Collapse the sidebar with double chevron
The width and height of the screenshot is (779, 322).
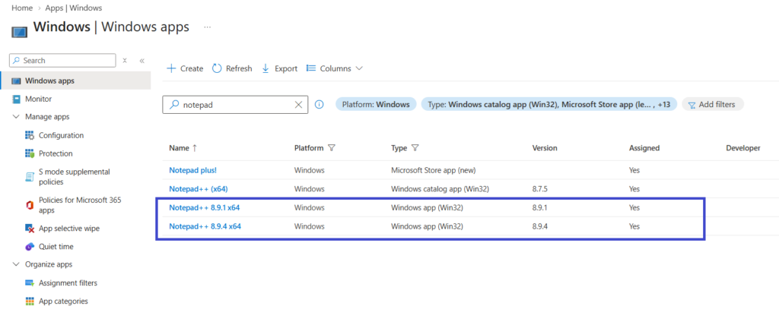(x=141, y=61)
